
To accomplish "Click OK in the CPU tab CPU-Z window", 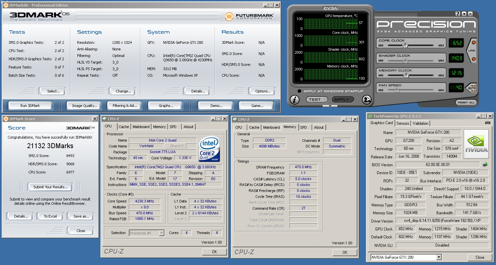I will 214,252.
